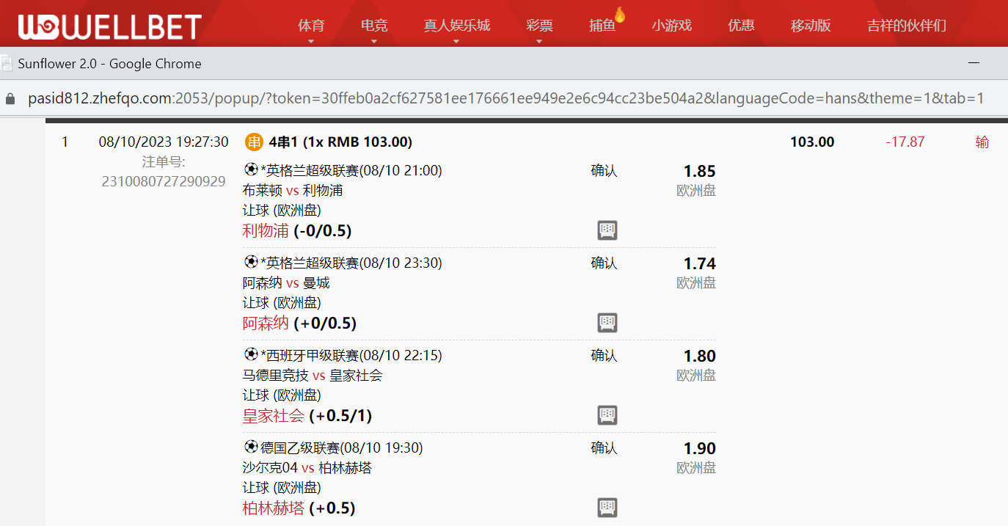Image resolution: width=1008 pixels, height=526 pixels.
Task: Expand the dropdown arrow under 彩票
Action: click(x=539, y=42)
